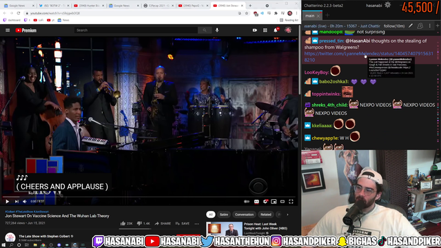Click username pressed_tin in chat

click(x=331, y=41)
